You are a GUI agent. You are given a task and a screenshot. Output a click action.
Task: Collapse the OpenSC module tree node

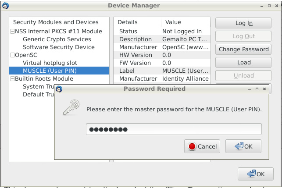point(12,55)
